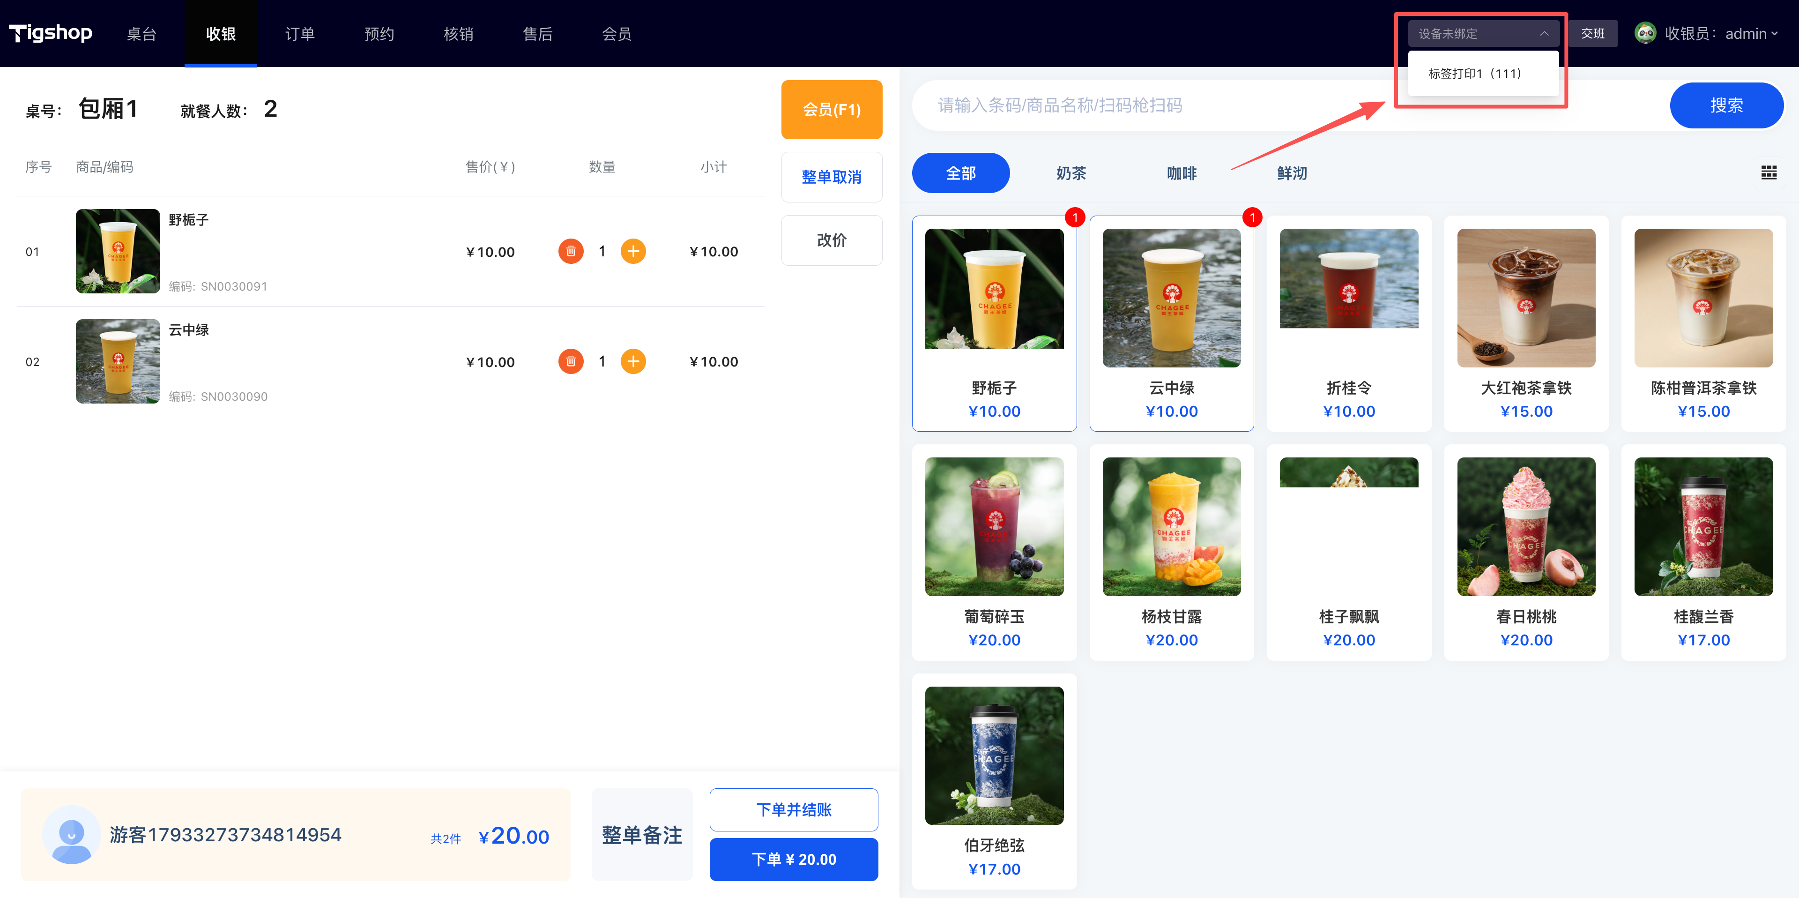Click the Tigshop logo
Screen dimensions: 1799x898
50,33
